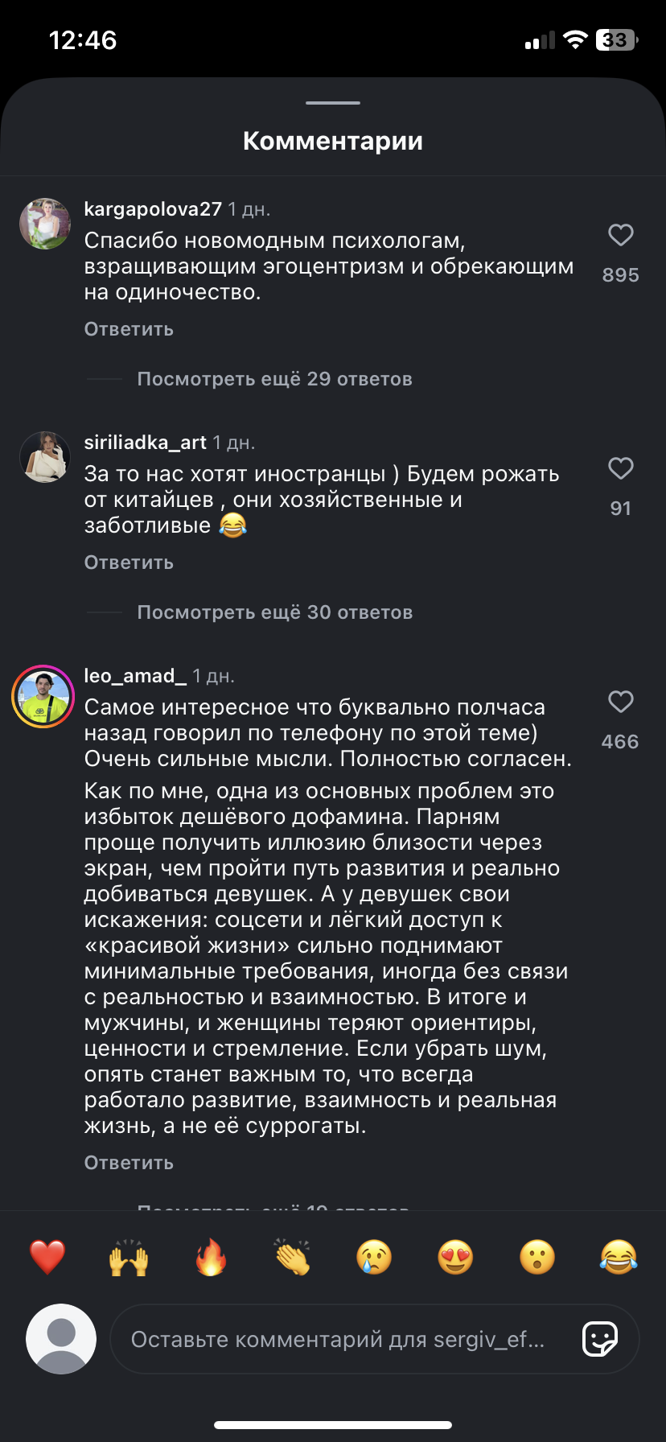Tap the laughing tears emoji reaction
666x1442 pixels.
[x=619, y=1257]
